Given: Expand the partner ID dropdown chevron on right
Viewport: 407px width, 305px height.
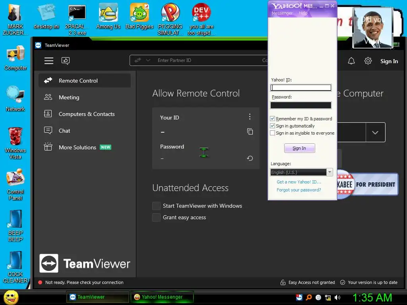Looking at the screenshot, I should 375,133.
